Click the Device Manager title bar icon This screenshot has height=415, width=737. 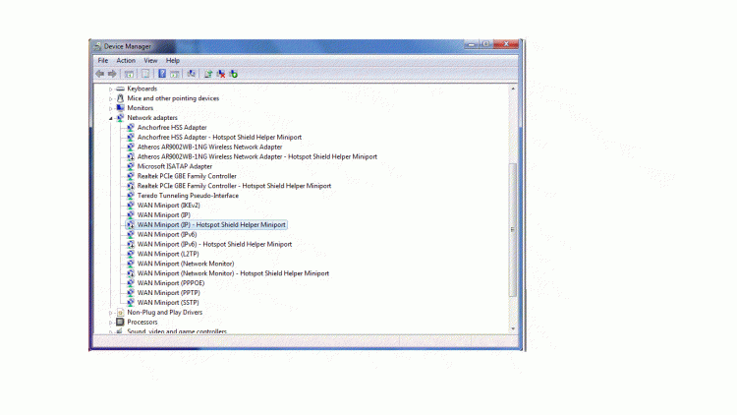pos(97,46)
